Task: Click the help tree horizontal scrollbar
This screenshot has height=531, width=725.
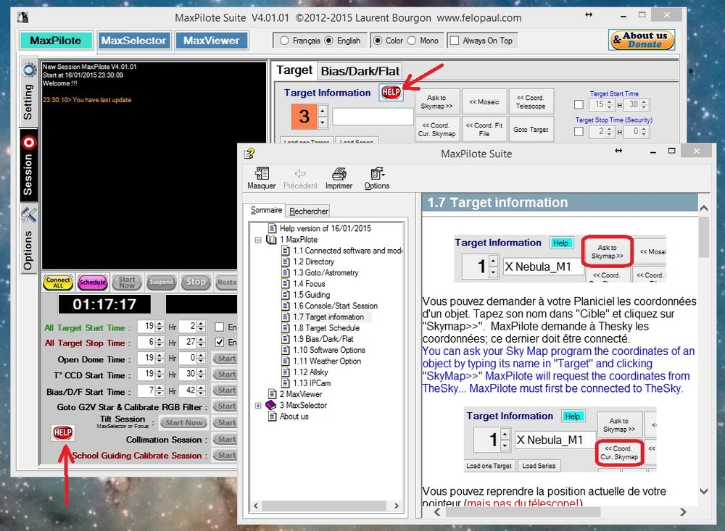Action: click(x=326, y=506)
